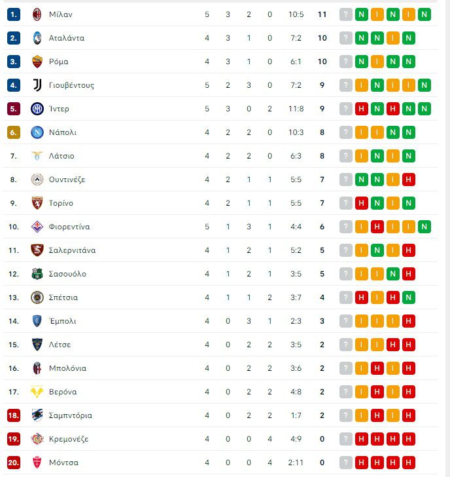Click the Juventus logo icon

coord(37,85)
